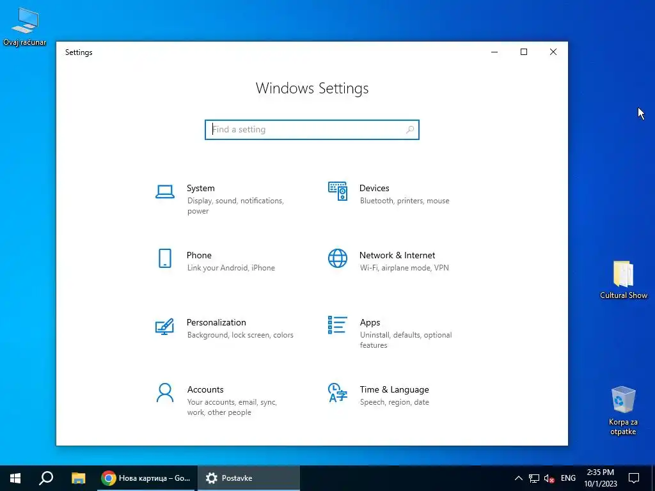This screenshot has height=491, width=655.
Task: Click the Network & Internet heading
Action: click(397, 255)
